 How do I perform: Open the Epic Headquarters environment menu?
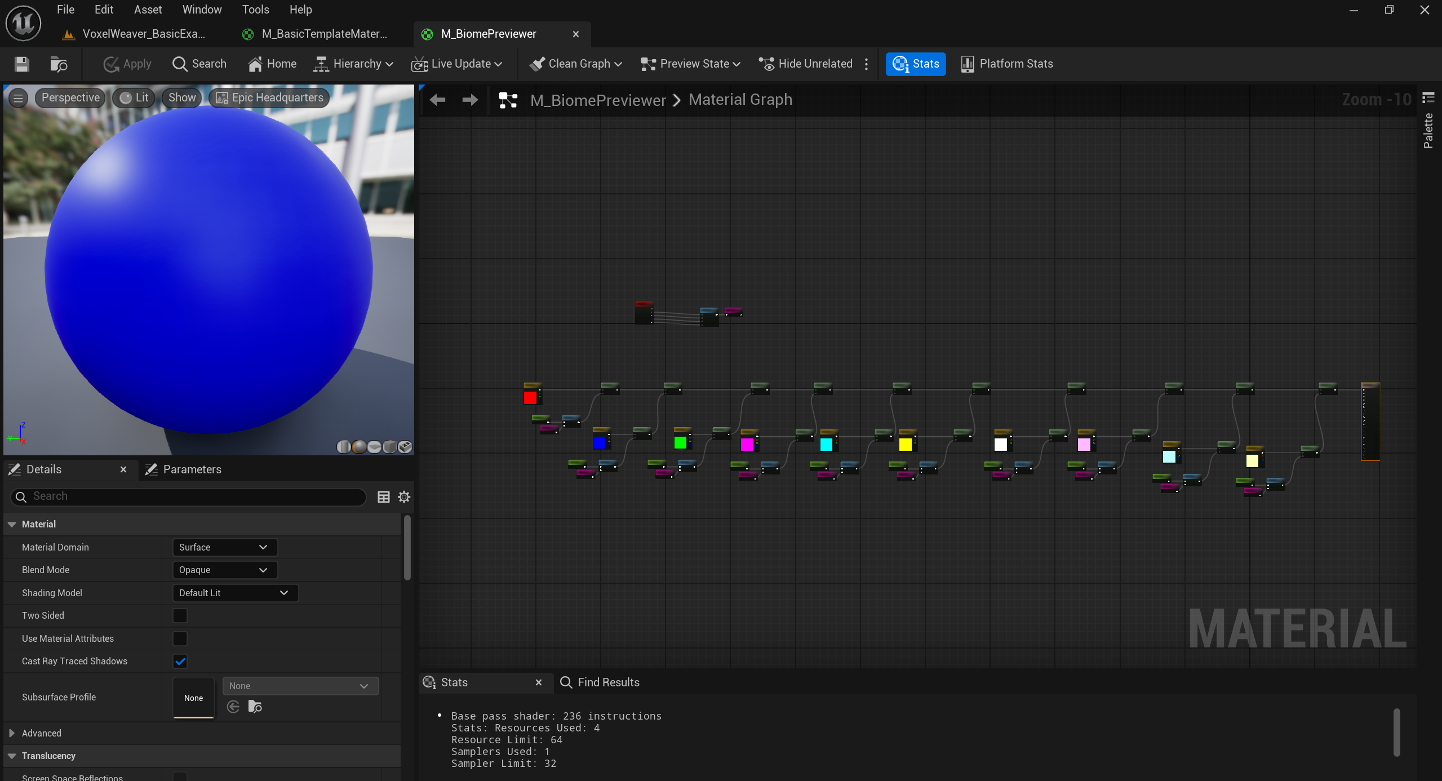pyautogui.click(x=269, y=97)
